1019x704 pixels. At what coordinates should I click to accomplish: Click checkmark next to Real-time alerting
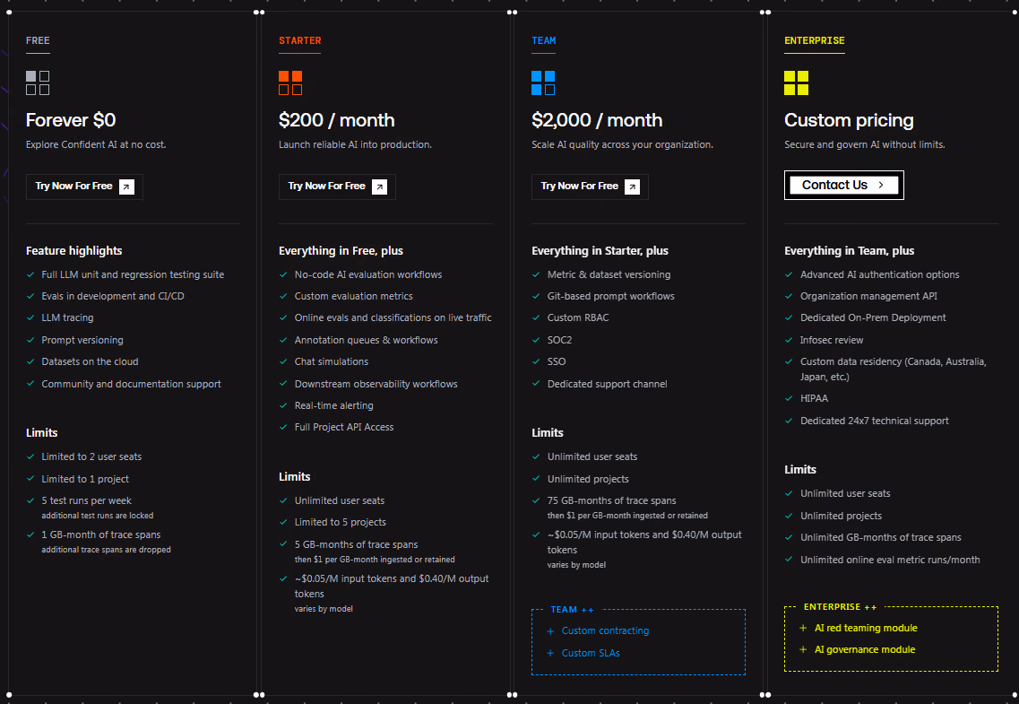[283, 405]
